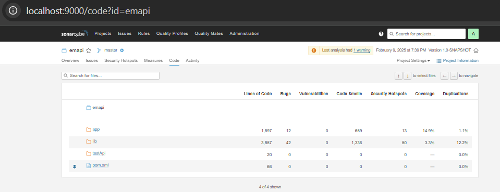Click the master branch name
This screenshot has height=192, width=500.
(111, 50)
